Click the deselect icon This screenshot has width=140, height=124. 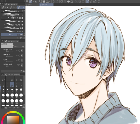(76, 2)
